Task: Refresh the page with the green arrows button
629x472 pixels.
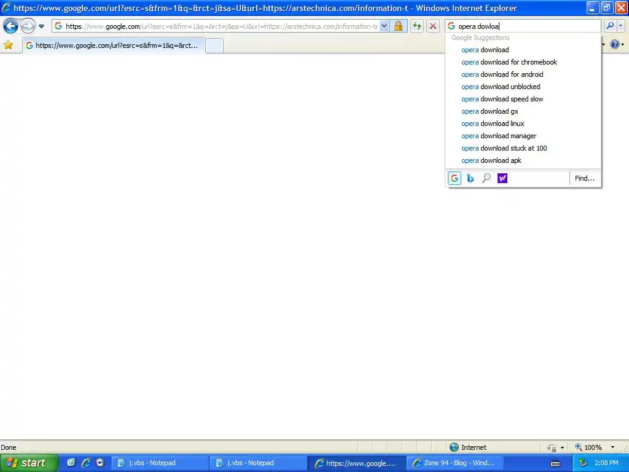Action: tap(417, 26)
